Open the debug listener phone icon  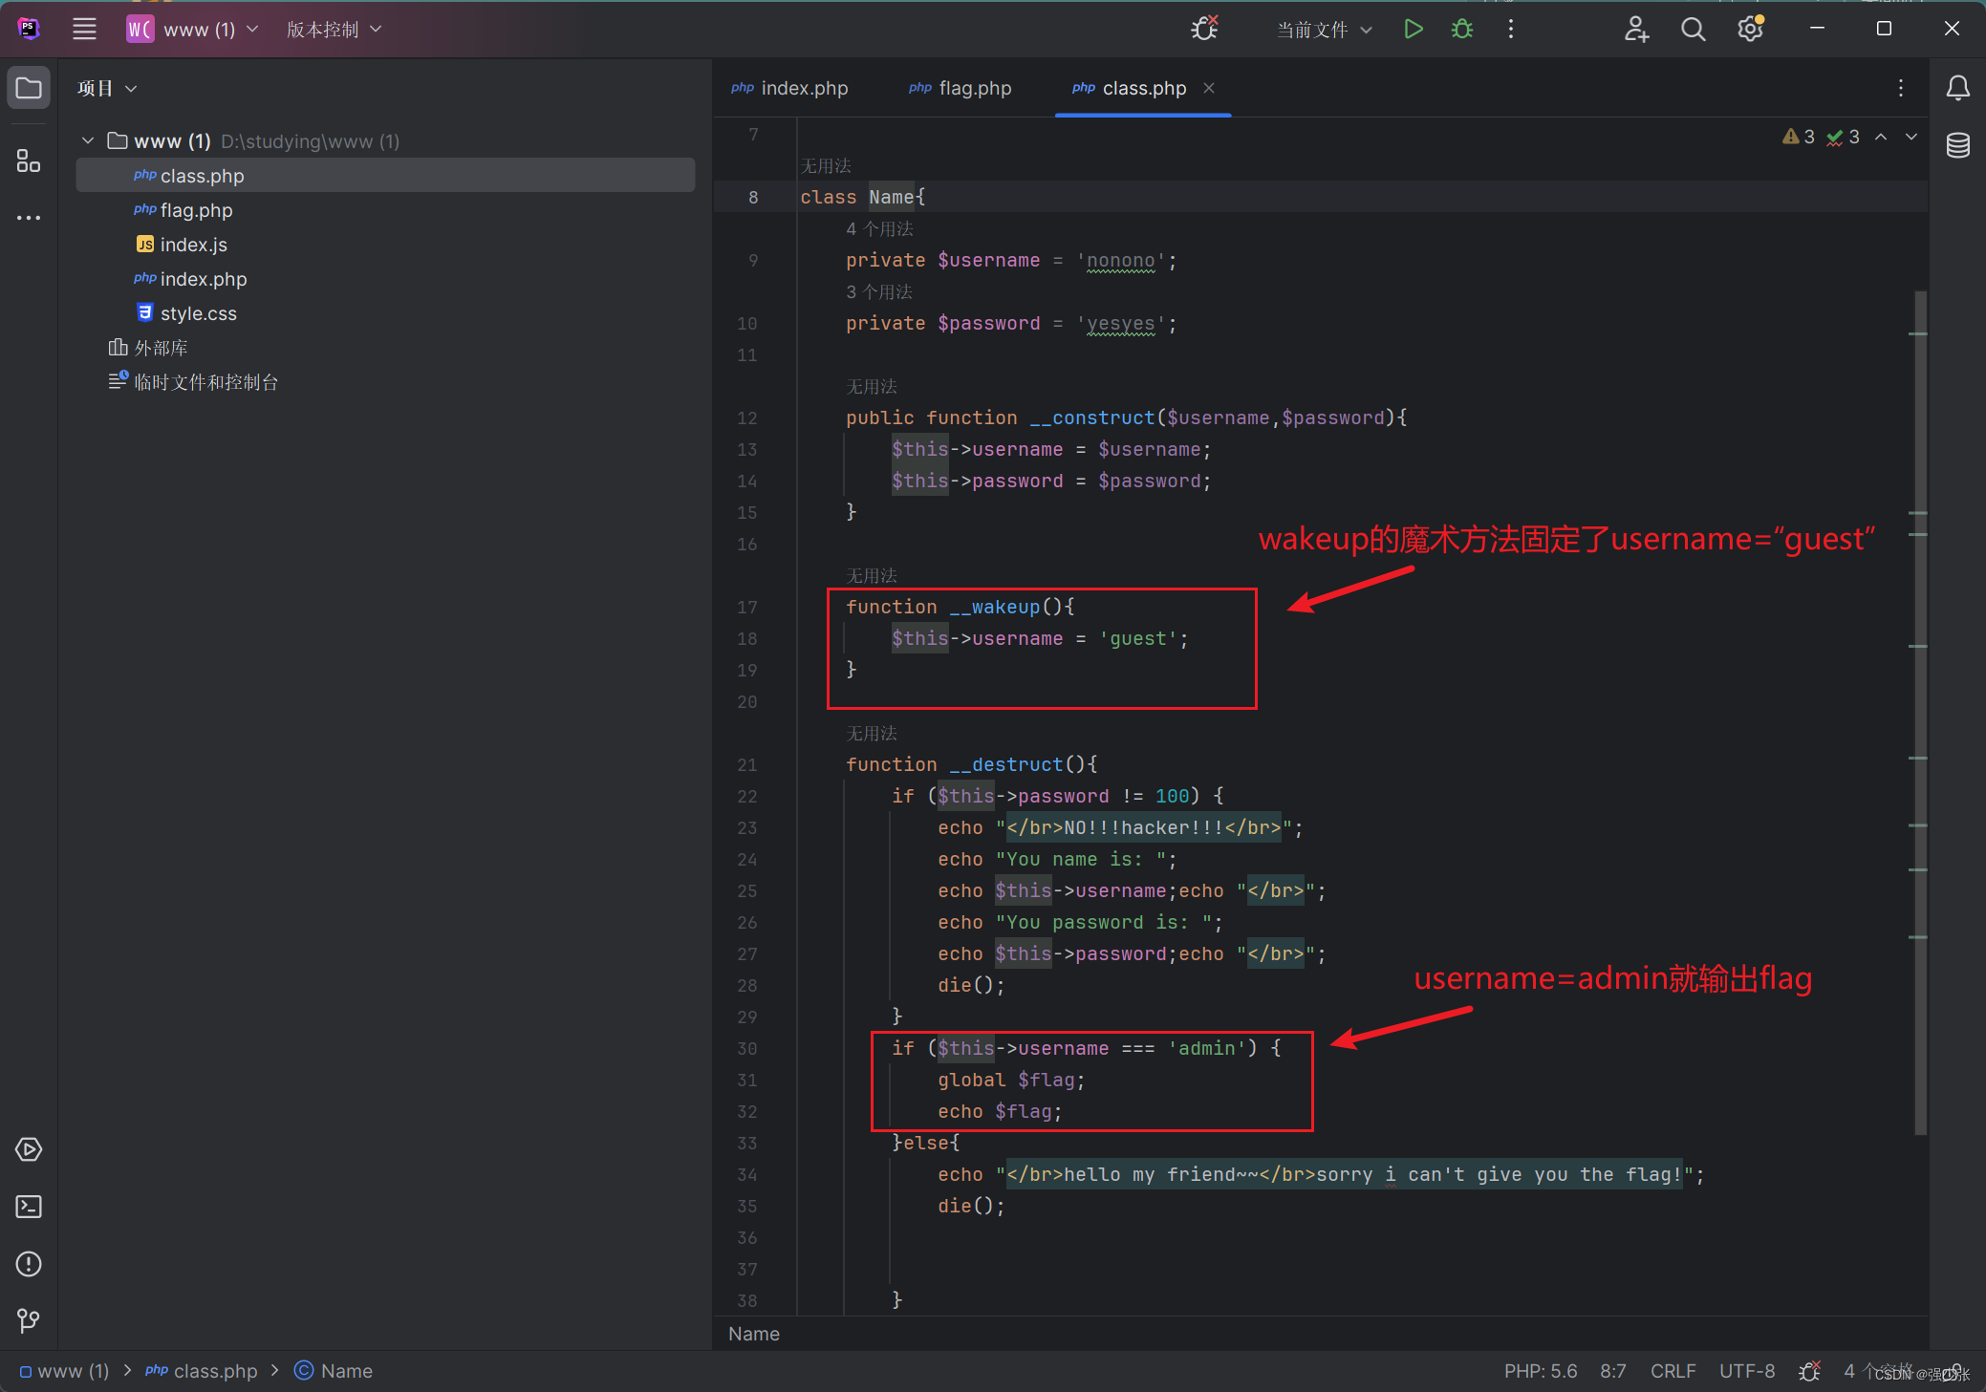1205,29
